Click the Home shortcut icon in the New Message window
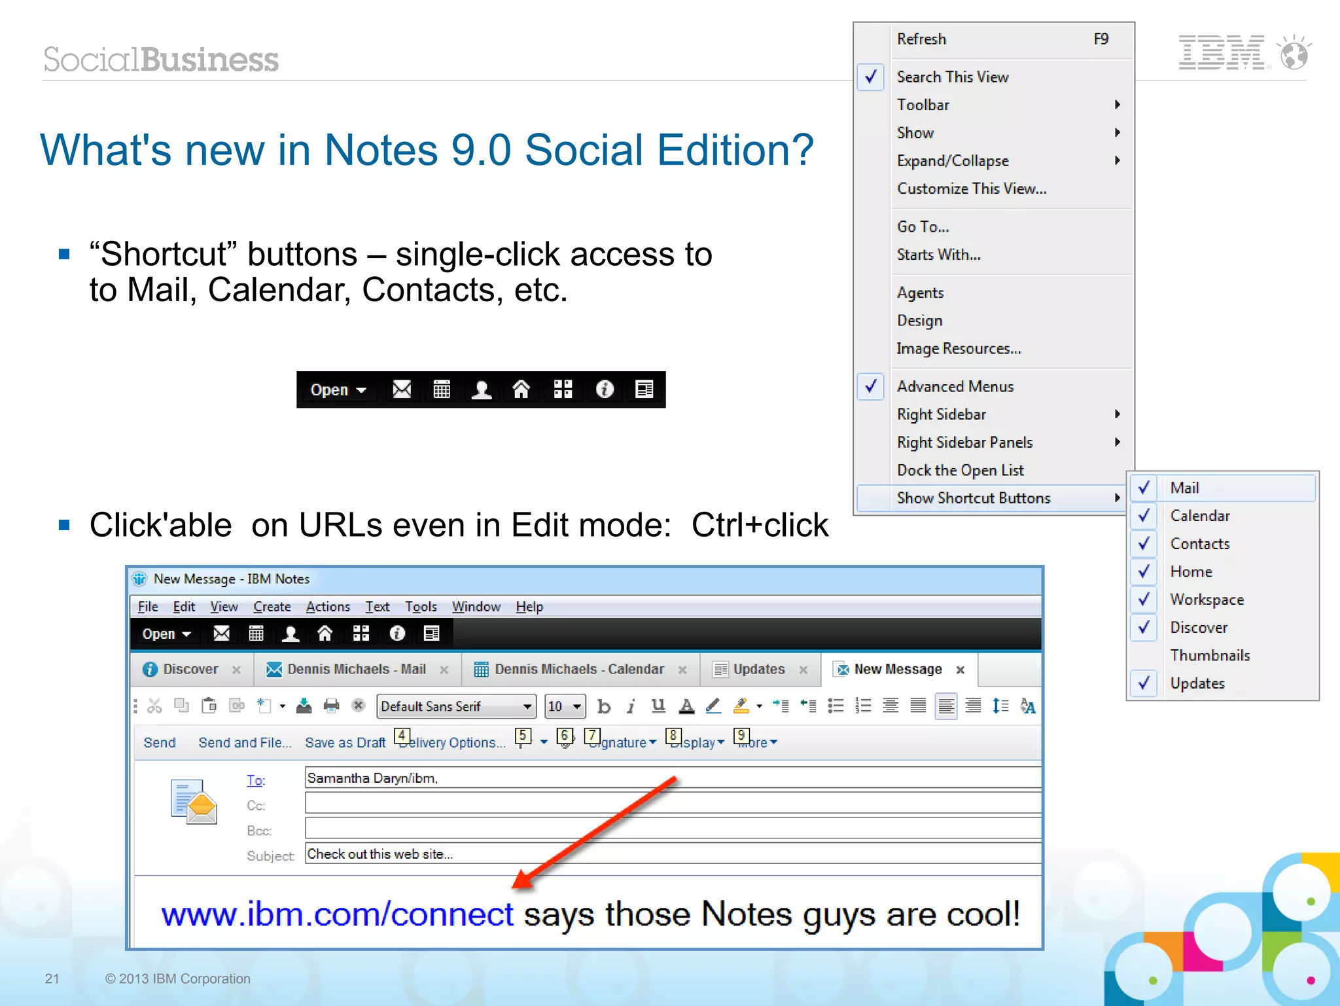The image size is (1340, 1006). coord(325,634)
